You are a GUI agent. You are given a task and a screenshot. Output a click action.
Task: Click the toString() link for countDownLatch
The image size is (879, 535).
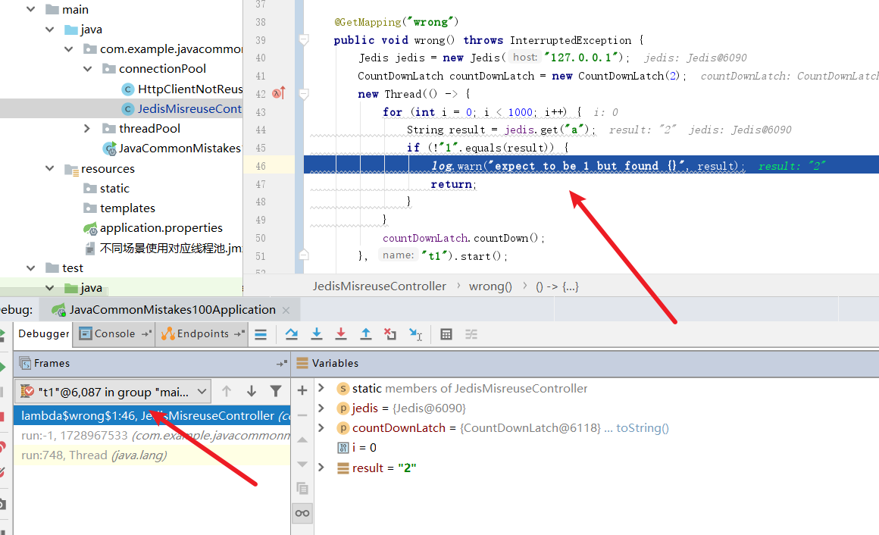(643, 428)
